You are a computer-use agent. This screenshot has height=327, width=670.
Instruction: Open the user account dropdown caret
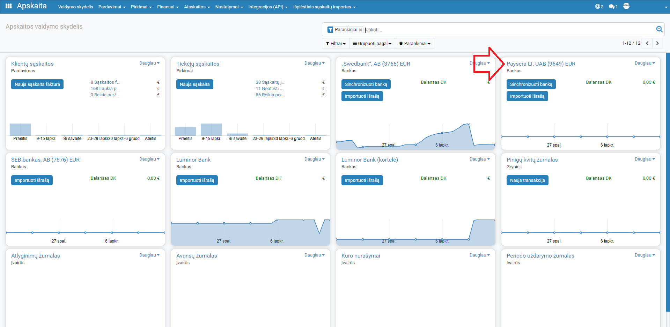666,7
